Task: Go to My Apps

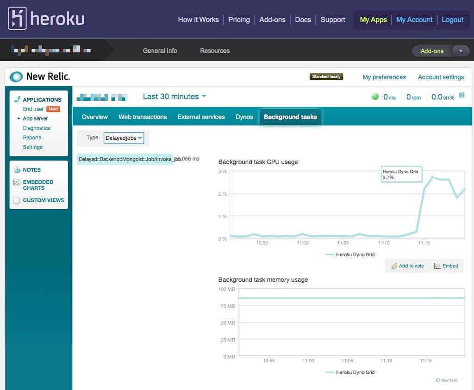Action: click(x=373, y=19)
